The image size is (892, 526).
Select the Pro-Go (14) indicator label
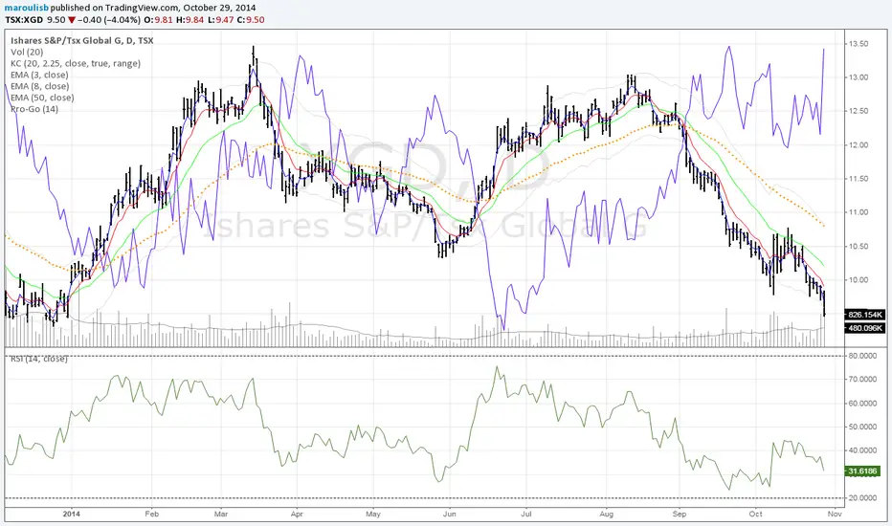(34, 109)
